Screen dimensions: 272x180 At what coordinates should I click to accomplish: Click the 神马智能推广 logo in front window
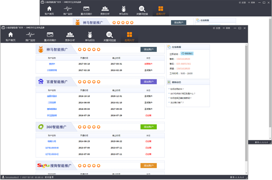pos(41,49)
